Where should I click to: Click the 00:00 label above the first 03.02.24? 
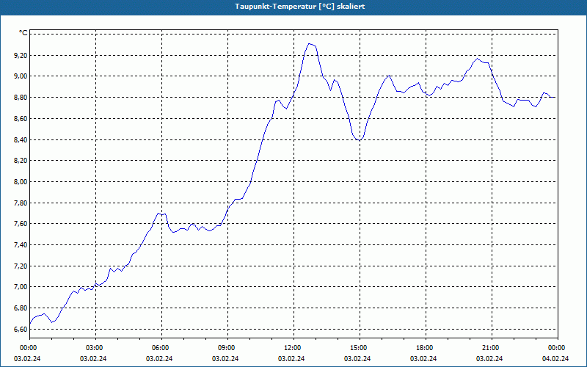[29, 348]
